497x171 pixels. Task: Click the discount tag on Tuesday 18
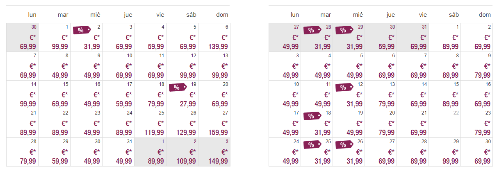312,116
